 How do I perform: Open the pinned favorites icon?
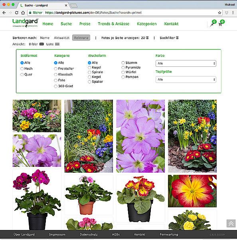(x=212, y=24)
